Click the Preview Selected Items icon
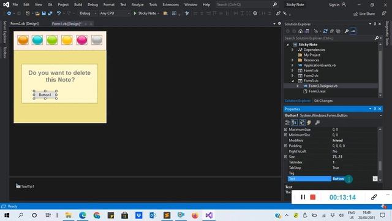Viewport: 392px width, 221px height. click(x=353, y=31)
